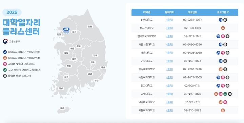Select the 인천 region label on the map
244x123 pixels.
(x=59, y=34)
